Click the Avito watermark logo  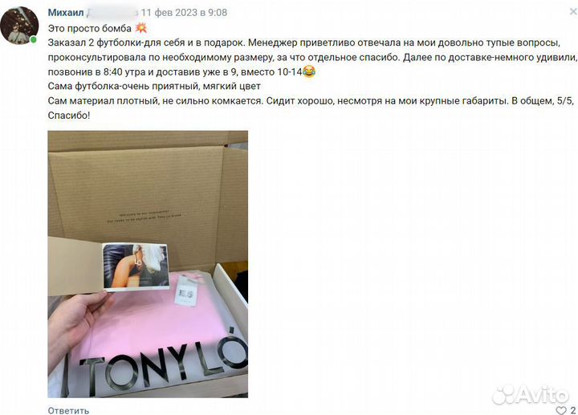coord(531,394)
